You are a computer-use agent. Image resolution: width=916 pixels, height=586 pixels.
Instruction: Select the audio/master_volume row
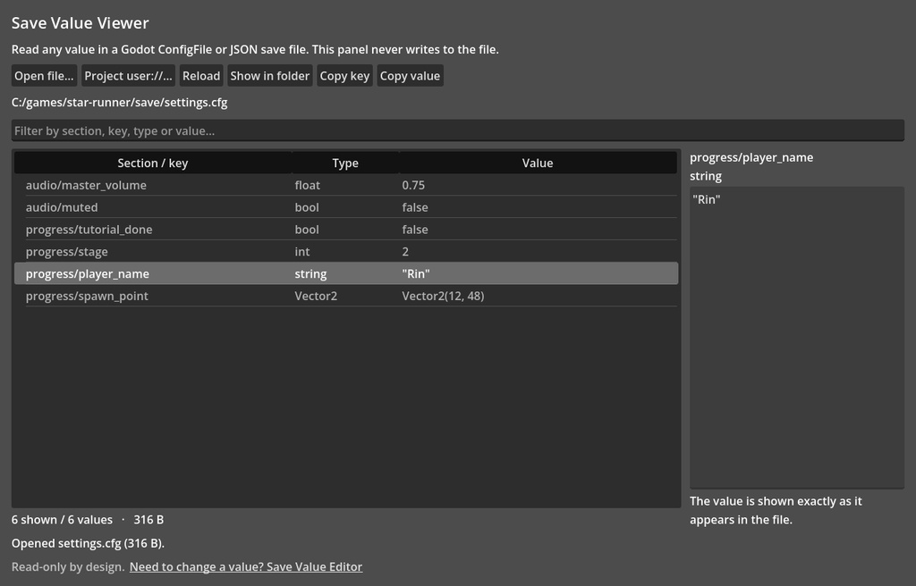click(x=346, y=185)
